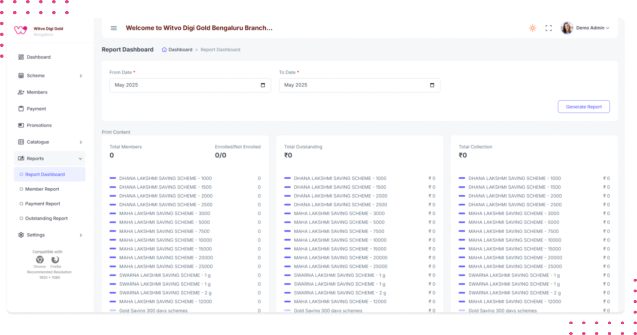Click the Enrolled/Not Enrolled 0/0 value
This screenshot has width=637, height=335.
click(221, 155)
